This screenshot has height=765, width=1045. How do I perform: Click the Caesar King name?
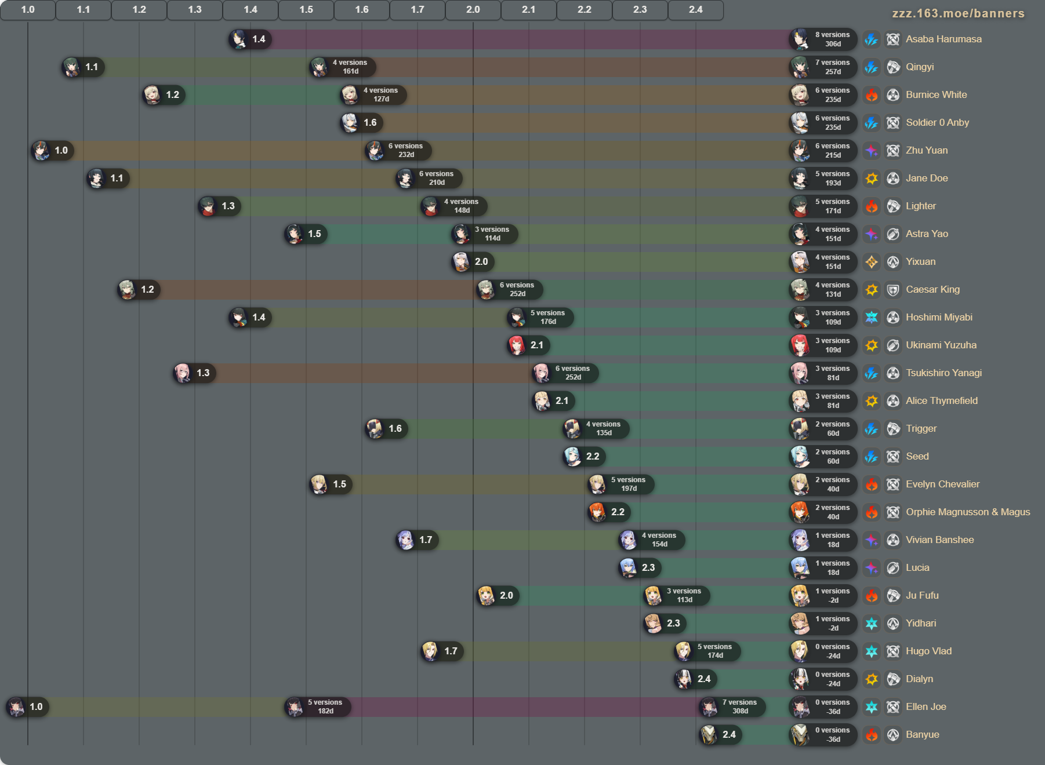pos(932,290)
